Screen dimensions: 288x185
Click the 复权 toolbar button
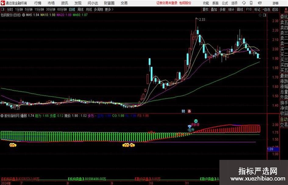(205, 9)
